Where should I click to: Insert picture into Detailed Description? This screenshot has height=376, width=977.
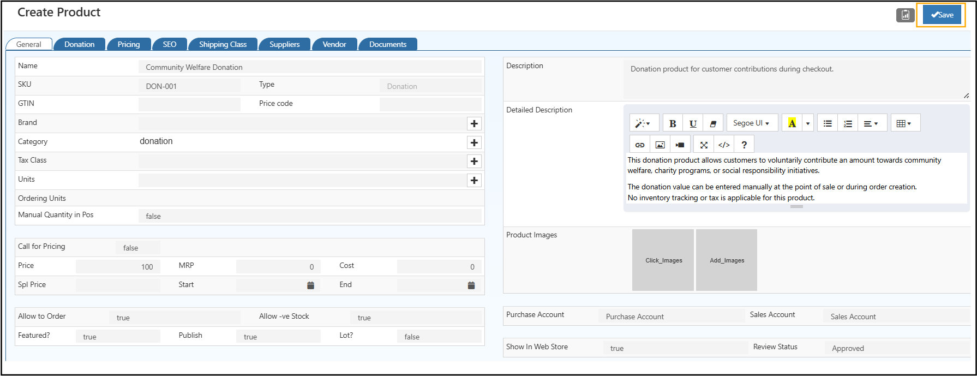660,145
